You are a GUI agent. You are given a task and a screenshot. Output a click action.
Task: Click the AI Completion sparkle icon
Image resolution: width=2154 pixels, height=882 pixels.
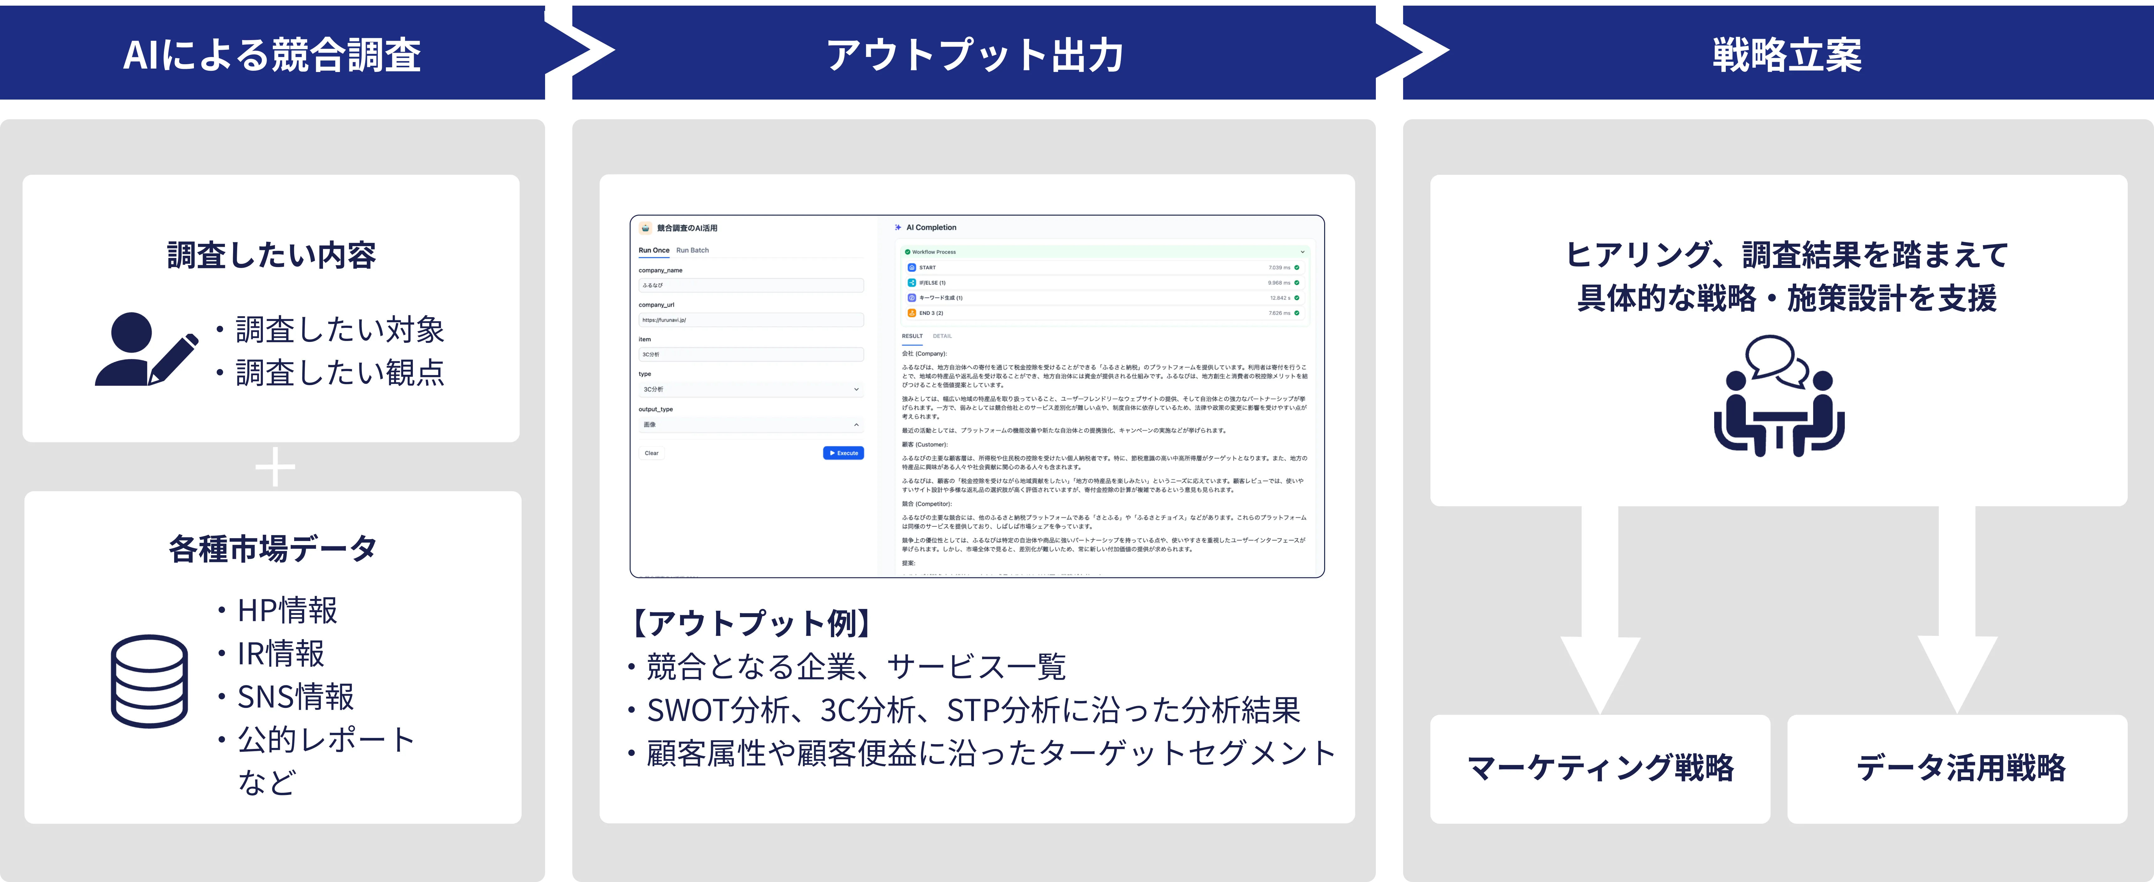coord(898,227)
